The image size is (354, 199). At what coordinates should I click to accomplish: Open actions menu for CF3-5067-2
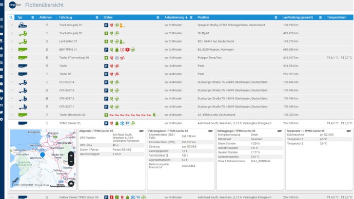click(47, 99)
